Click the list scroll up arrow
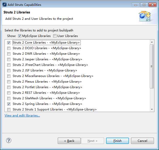This screenshot has height=150, width=159. coord(152,42)
